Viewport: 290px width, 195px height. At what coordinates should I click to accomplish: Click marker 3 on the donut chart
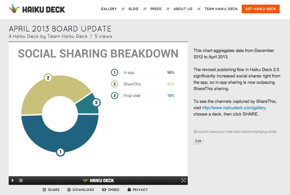96,103
